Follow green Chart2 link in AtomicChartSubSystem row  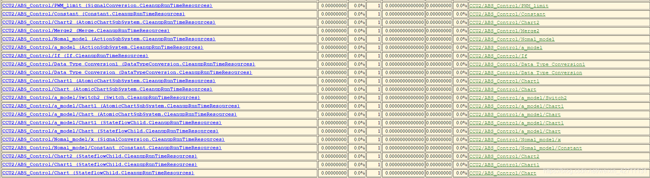coord(504,23)
